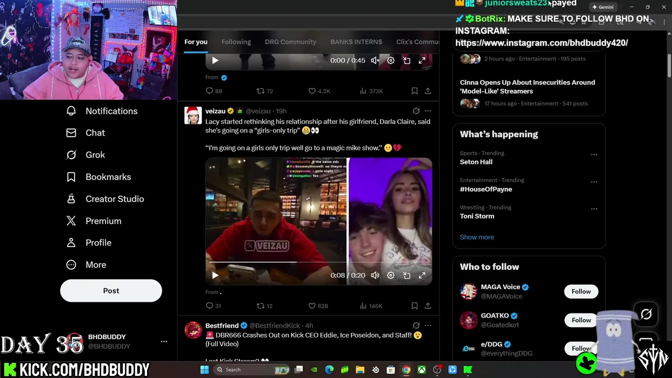This screenshot has width=672, height=378.
Task: Mute the veizau video
Action: [x=375, y=275]
